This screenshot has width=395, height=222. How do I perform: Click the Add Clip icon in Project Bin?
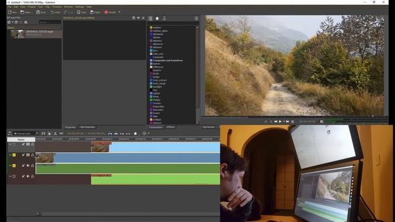[x=9, y=22]
